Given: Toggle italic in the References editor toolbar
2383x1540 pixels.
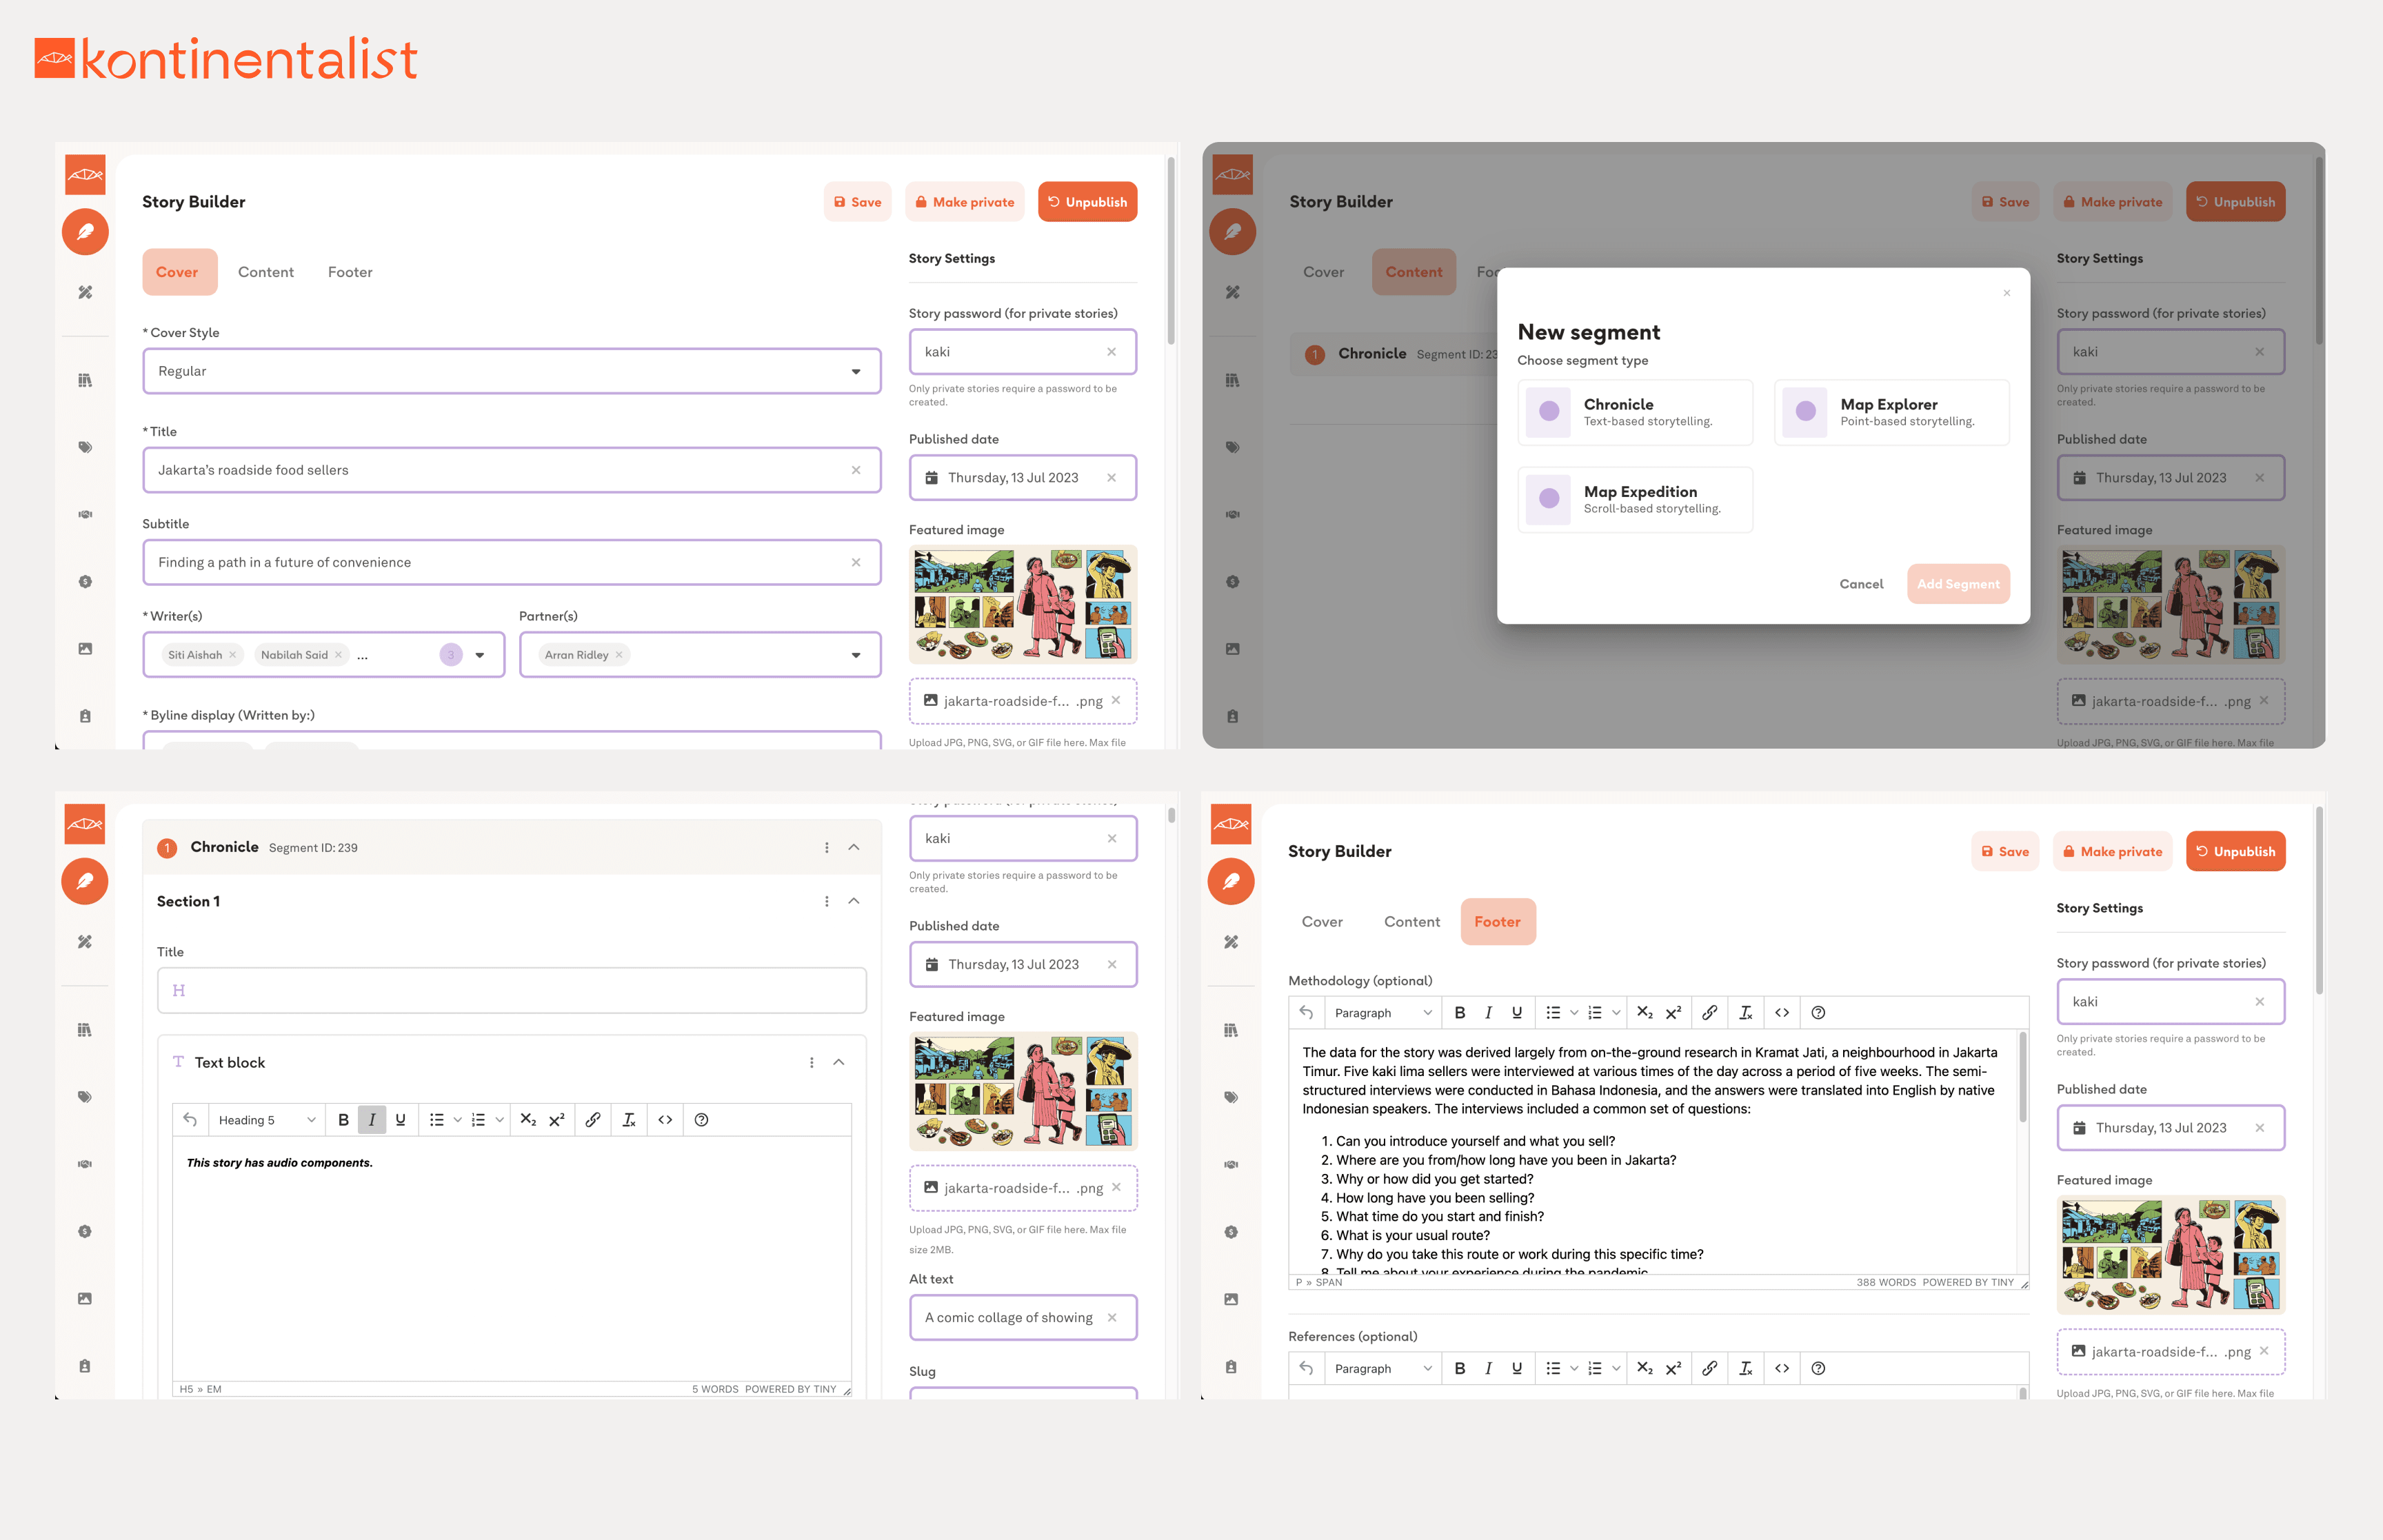Looking at the screenshot, I should tap(1488, 1369).
